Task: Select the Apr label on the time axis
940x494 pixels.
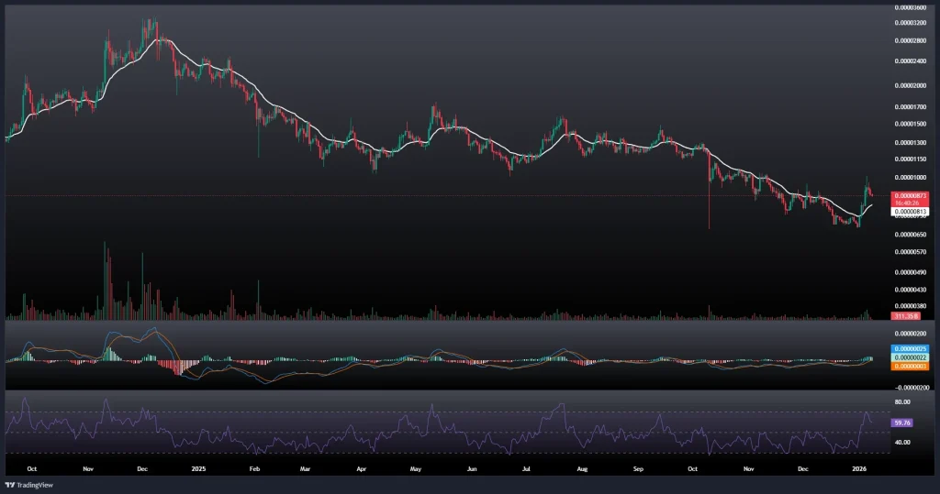Action: 361,467
